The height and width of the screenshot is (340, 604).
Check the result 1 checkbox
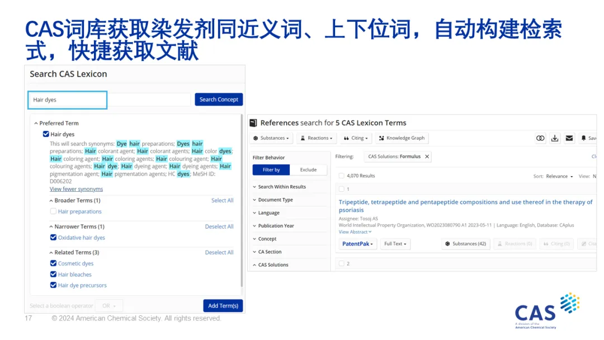click(x=341, y=189)
